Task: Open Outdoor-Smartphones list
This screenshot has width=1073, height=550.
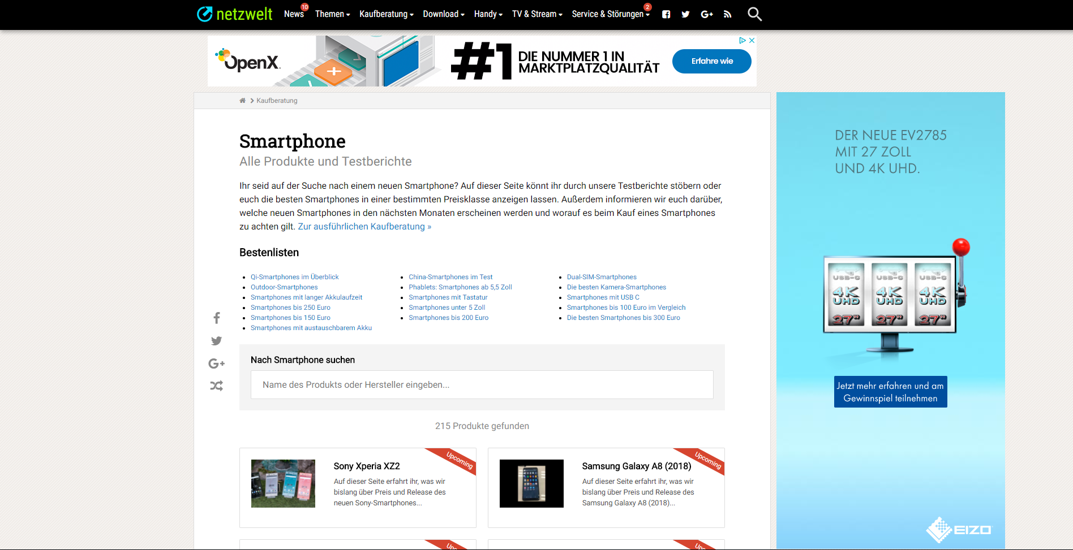Action: coord(284,287)
